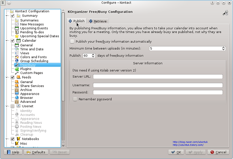Open the window menu icon in title bar
The width and height of the screenshot is (233, 159).
pyautogui.click(x=3, y=3)
